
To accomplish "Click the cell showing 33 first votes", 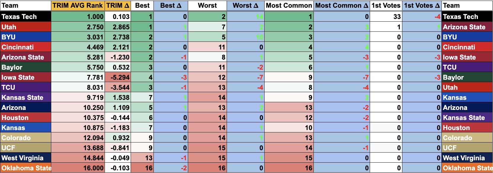I will point(386,17).
